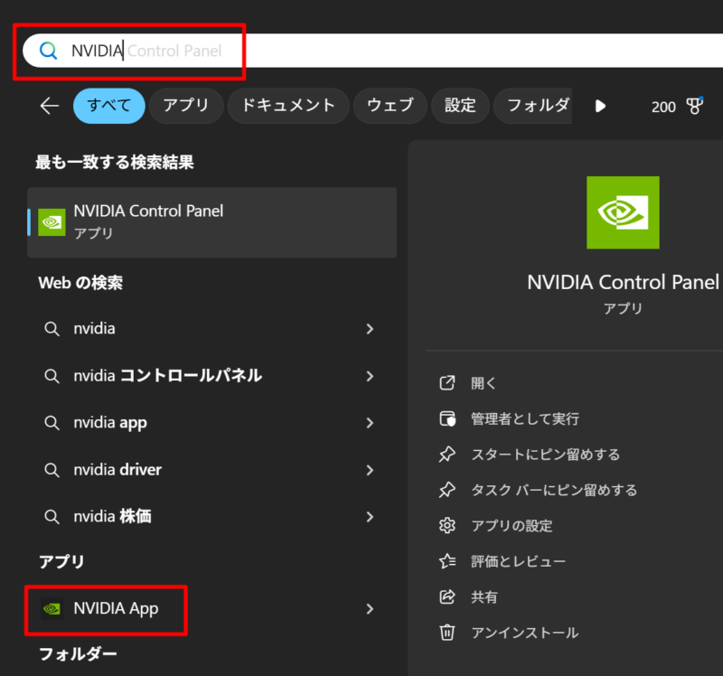Click the 共有 share icon

447,596
